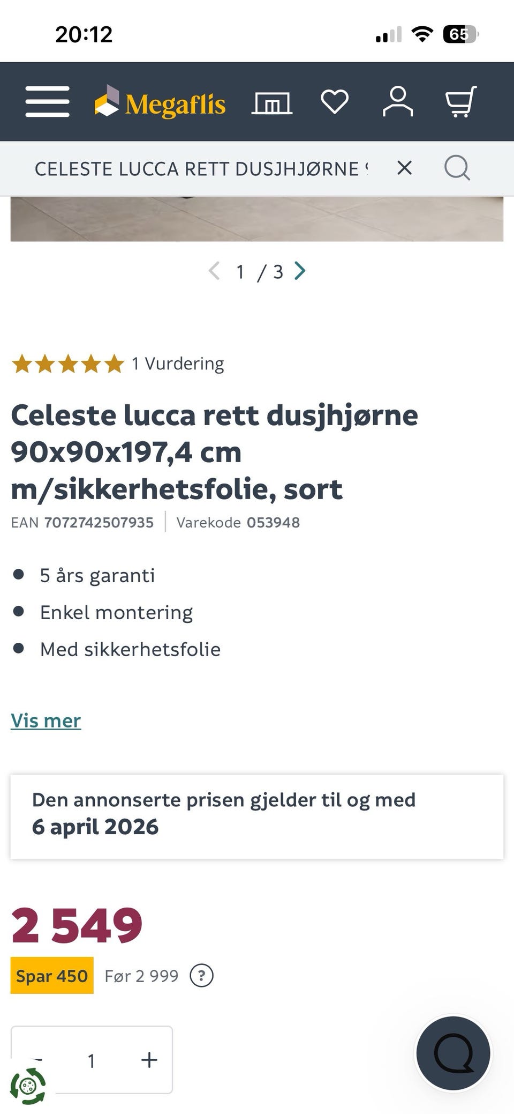Open the store locator icon
The width and height of the screenshot is (514, 1114).
tap(271, 102)
